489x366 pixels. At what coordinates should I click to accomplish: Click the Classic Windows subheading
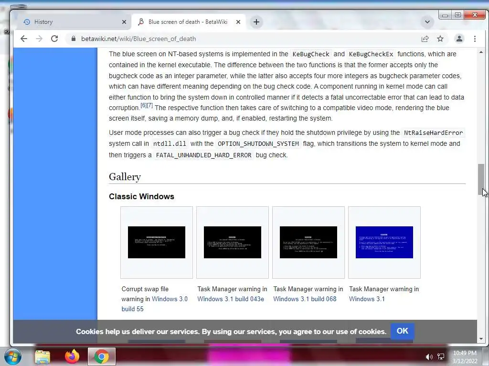(141, 196)
